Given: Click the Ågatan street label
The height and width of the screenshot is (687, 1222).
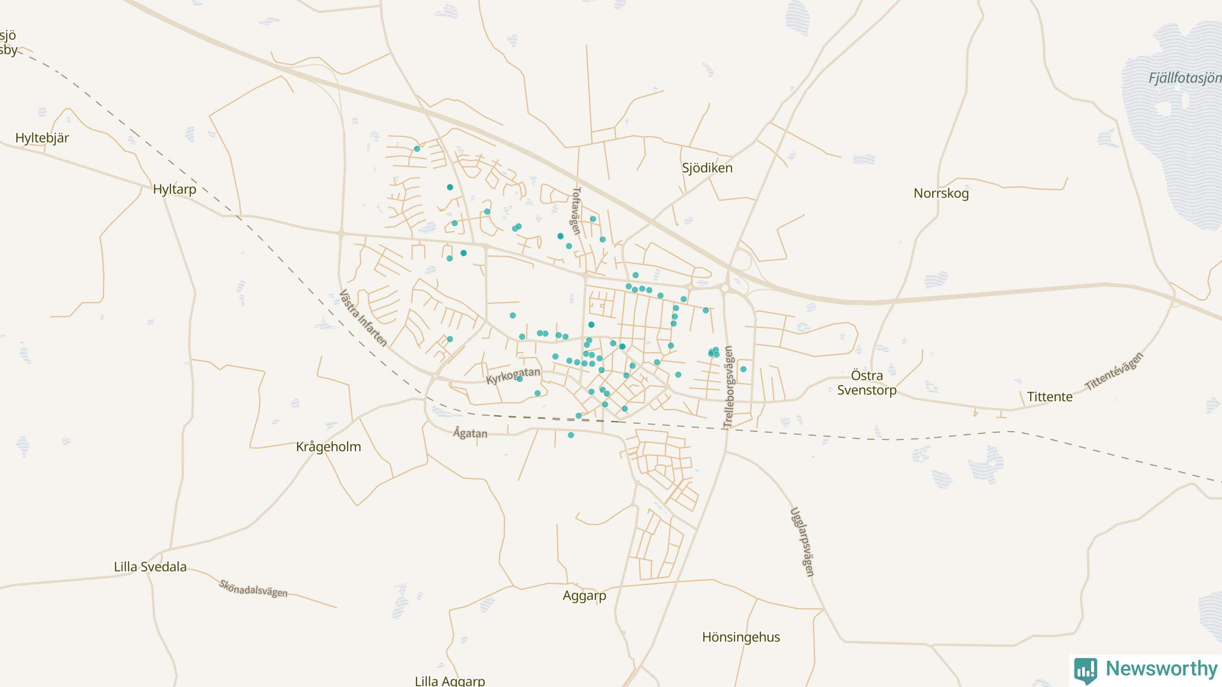Looking at the screenshot, I should click(470, 433).
